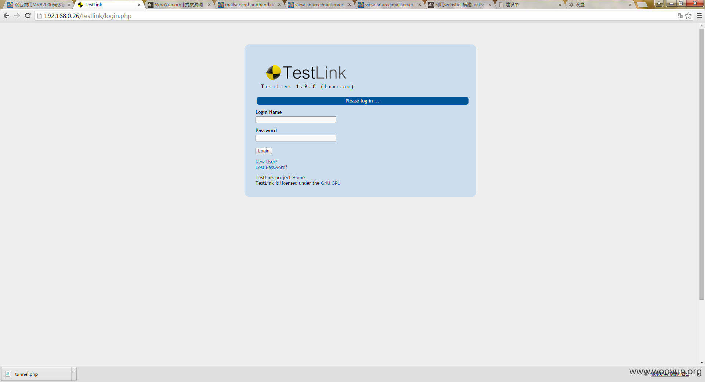Focus the Login Name input field
Viewport: 705px width, 382px height.
(x=296, y=120)
